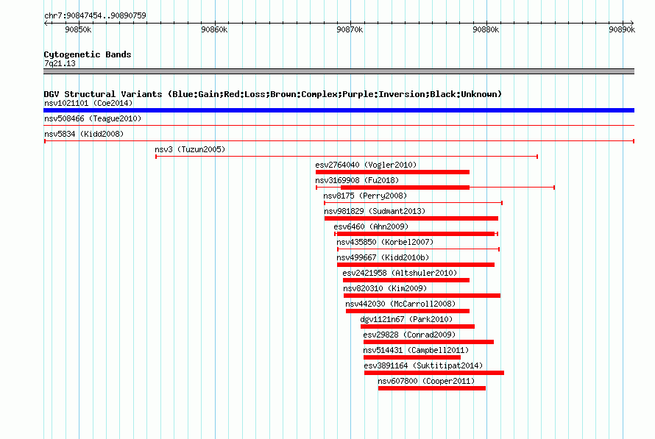The height and width of the screenshot is (439, 655).
Task: Select the nsv8175 (Perry2008) label
Action: 365,196
